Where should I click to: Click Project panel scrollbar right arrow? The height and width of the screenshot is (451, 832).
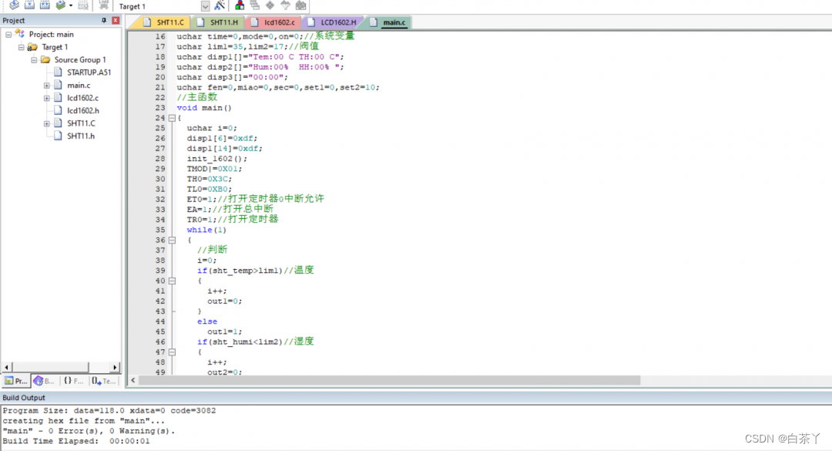pos(115,367)
